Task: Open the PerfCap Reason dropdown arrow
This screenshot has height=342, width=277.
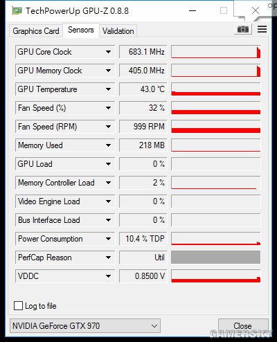Action: pyautogui.click(x=108, y=258)
